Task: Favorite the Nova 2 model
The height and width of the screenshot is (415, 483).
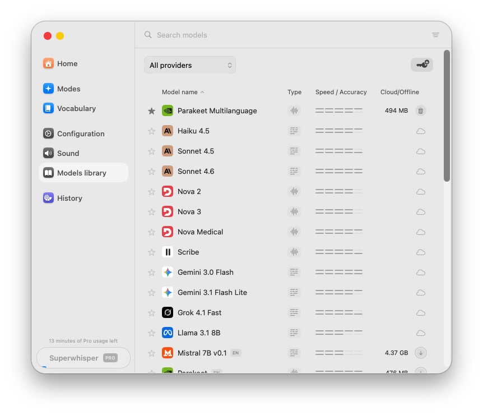Action: point(151,191)
